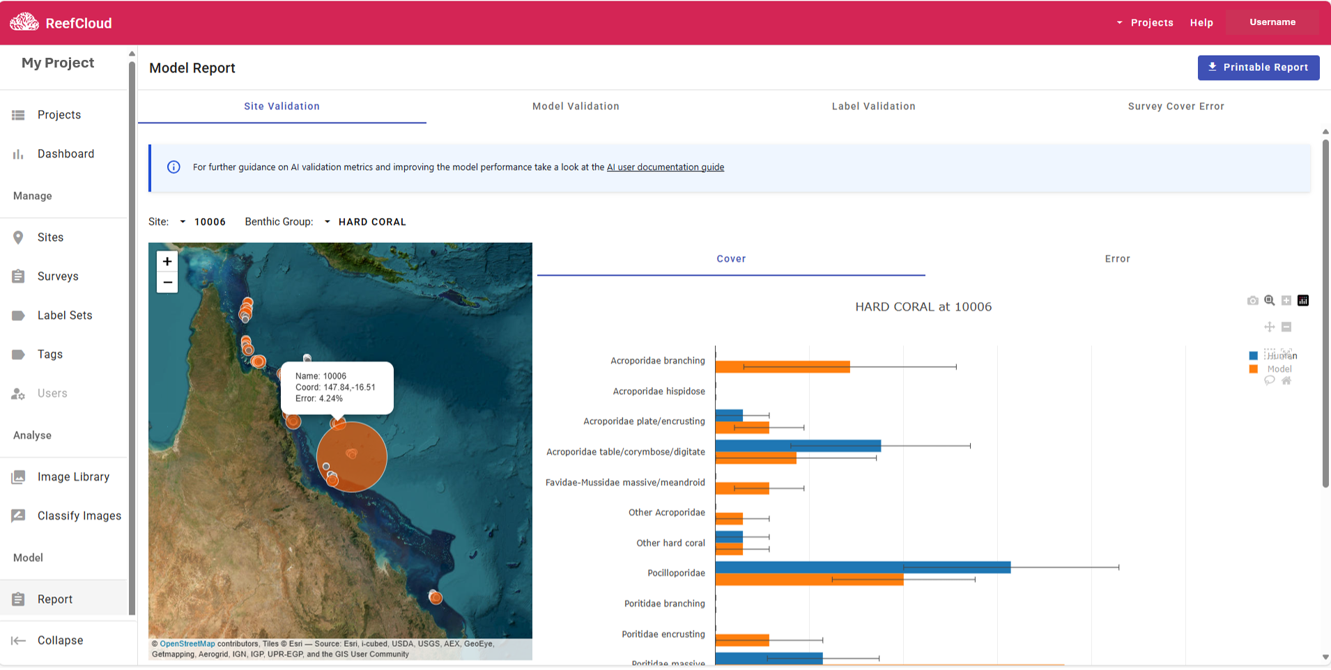Open the Site dropdown showing 10006
Viewport: 1331px width, 670px height.
point(203,222)
